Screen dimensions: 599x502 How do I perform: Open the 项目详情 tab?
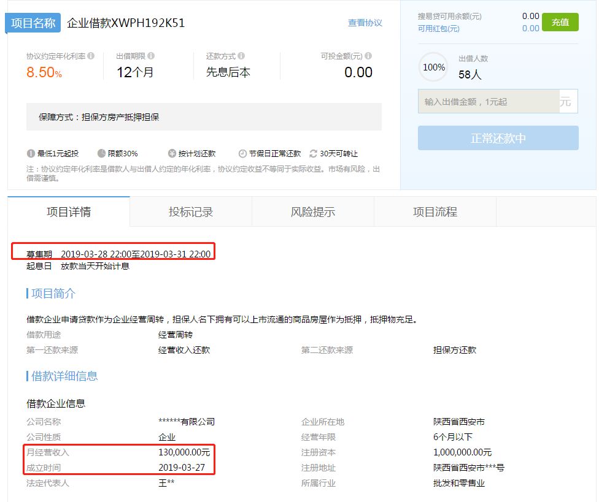click(x=69, y=211)
